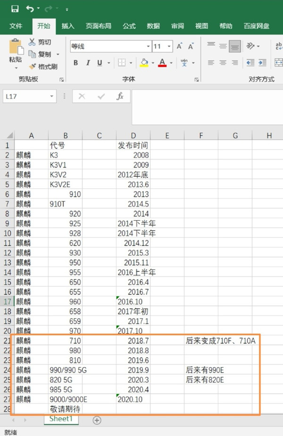Click the middle align icon
Viewport: 283px width, 436px height.
point(223,46)
